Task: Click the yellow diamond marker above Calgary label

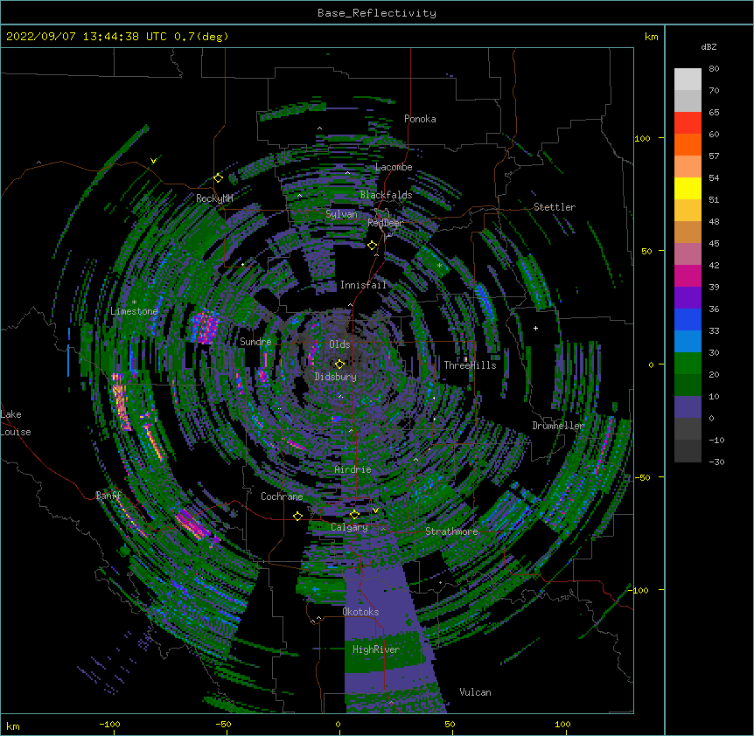Action: [x=354, y=515]
